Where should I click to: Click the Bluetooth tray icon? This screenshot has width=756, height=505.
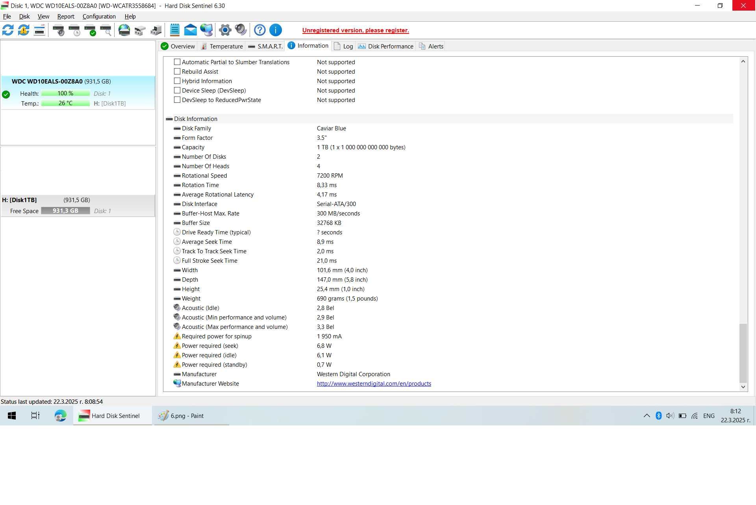[x=658, y=416]
